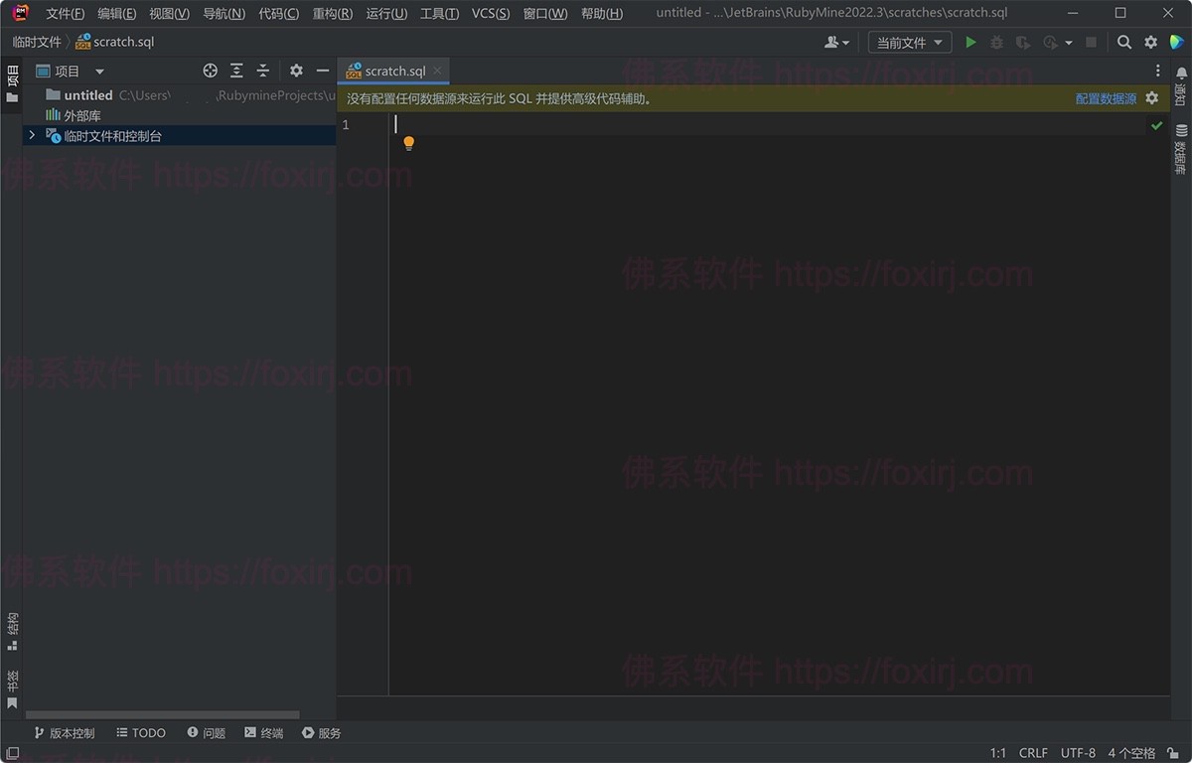Click the intention light bulb in the editor
Viewport: 1192px width, 763px height.
(408, 143)
